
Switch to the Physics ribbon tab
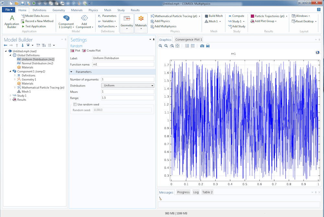coord(93,10)
